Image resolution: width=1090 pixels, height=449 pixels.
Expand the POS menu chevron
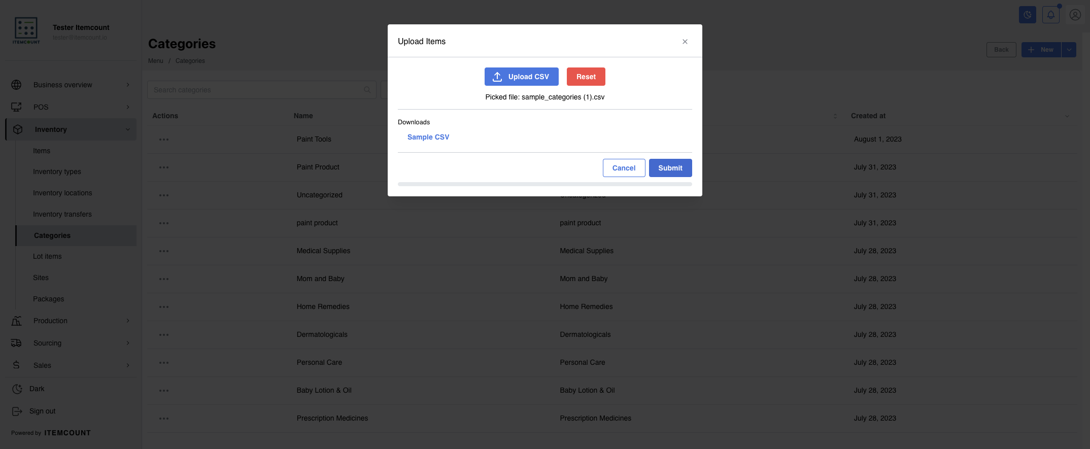(x=128, y=107)
